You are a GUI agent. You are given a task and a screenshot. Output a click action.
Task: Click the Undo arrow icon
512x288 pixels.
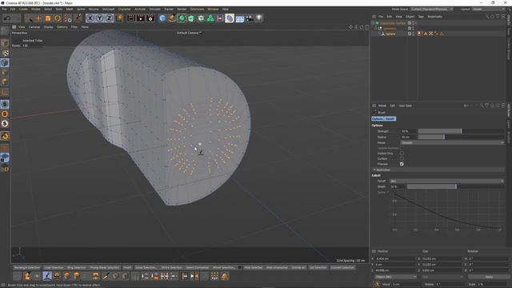(7, 18)
